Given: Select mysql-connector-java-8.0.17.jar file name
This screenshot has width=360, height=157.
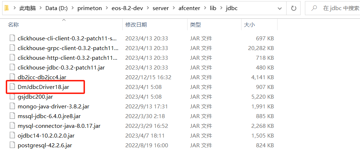Looking at the screenshot, I should click(59, 126).
